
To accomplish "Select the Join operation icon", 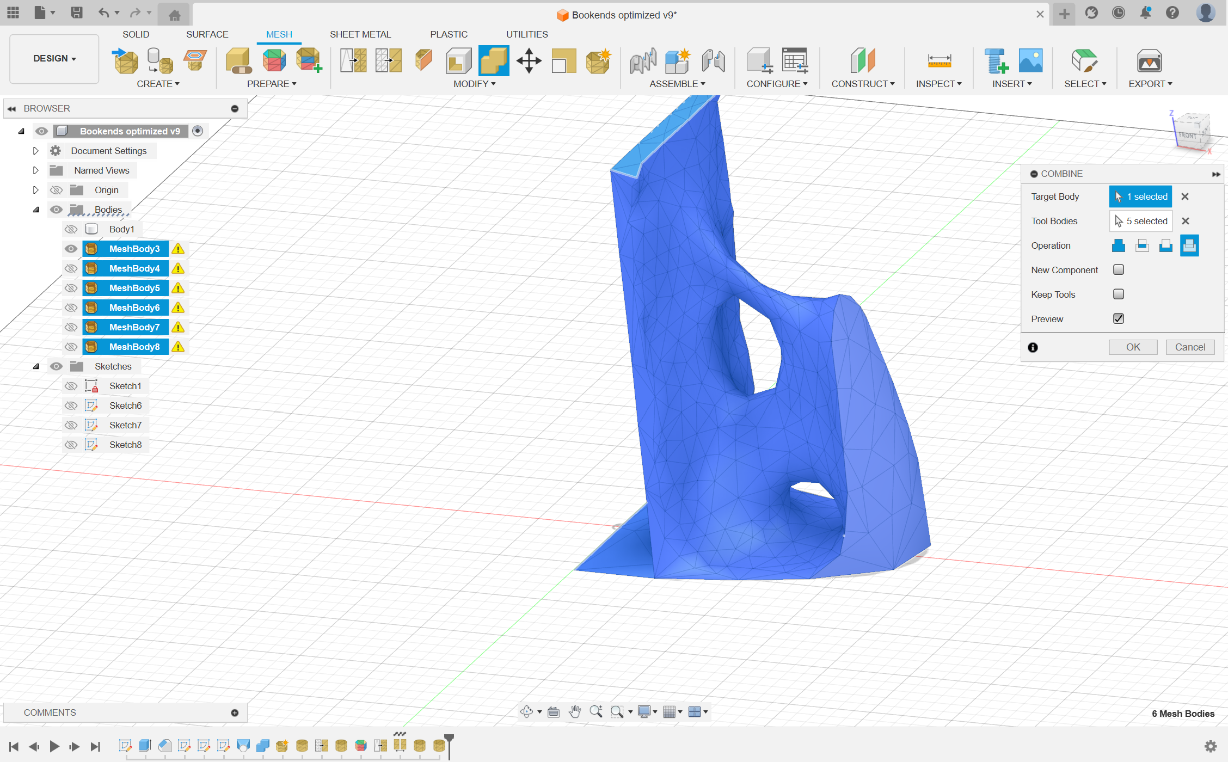I will [1119, 245].
